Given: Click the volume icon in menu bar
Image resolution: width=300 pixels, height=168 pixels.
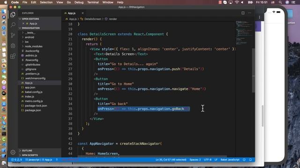Looking at the screenshot, I should tap(242, 2).
